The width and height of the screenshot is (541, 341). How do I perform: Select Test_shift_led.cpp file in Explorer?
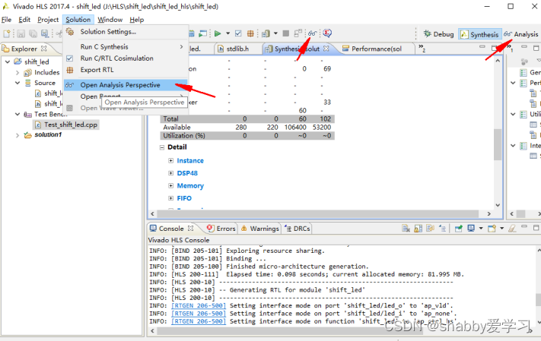pos(66,125)
